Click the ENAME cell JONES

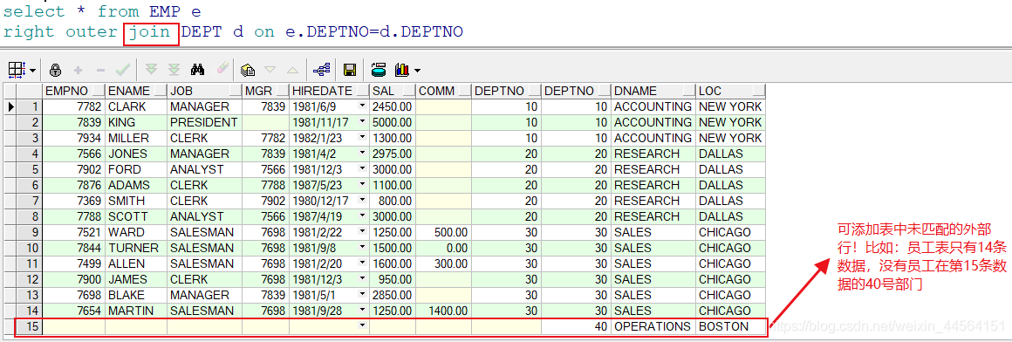pyautogui.click(x=136, y=154)
